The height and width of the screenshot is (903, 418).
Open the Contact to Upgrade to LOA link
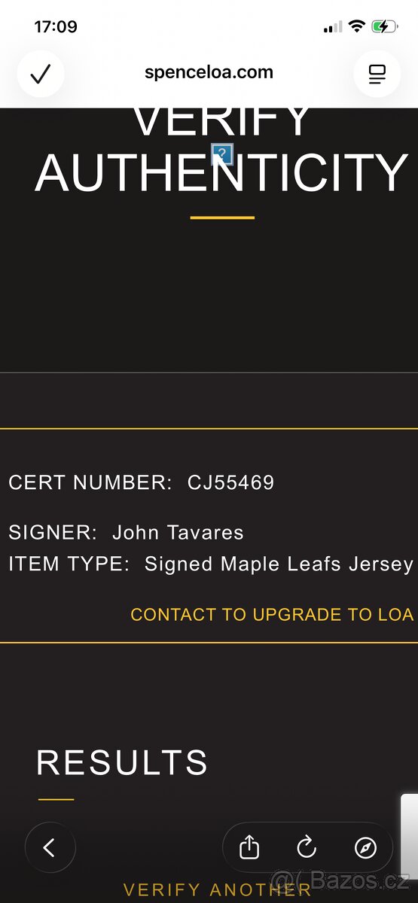(272, 615)
